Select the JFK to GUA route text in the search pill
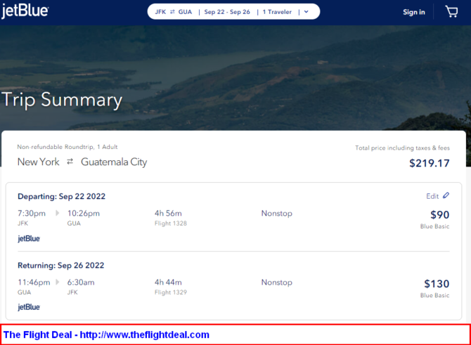 [173, 12]
